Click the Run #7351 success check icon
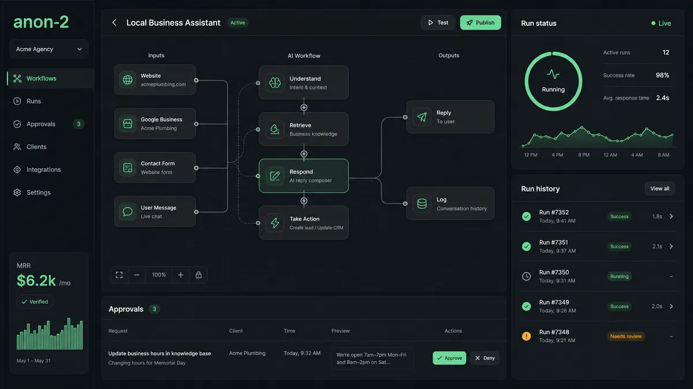 [x=526, y=246]
